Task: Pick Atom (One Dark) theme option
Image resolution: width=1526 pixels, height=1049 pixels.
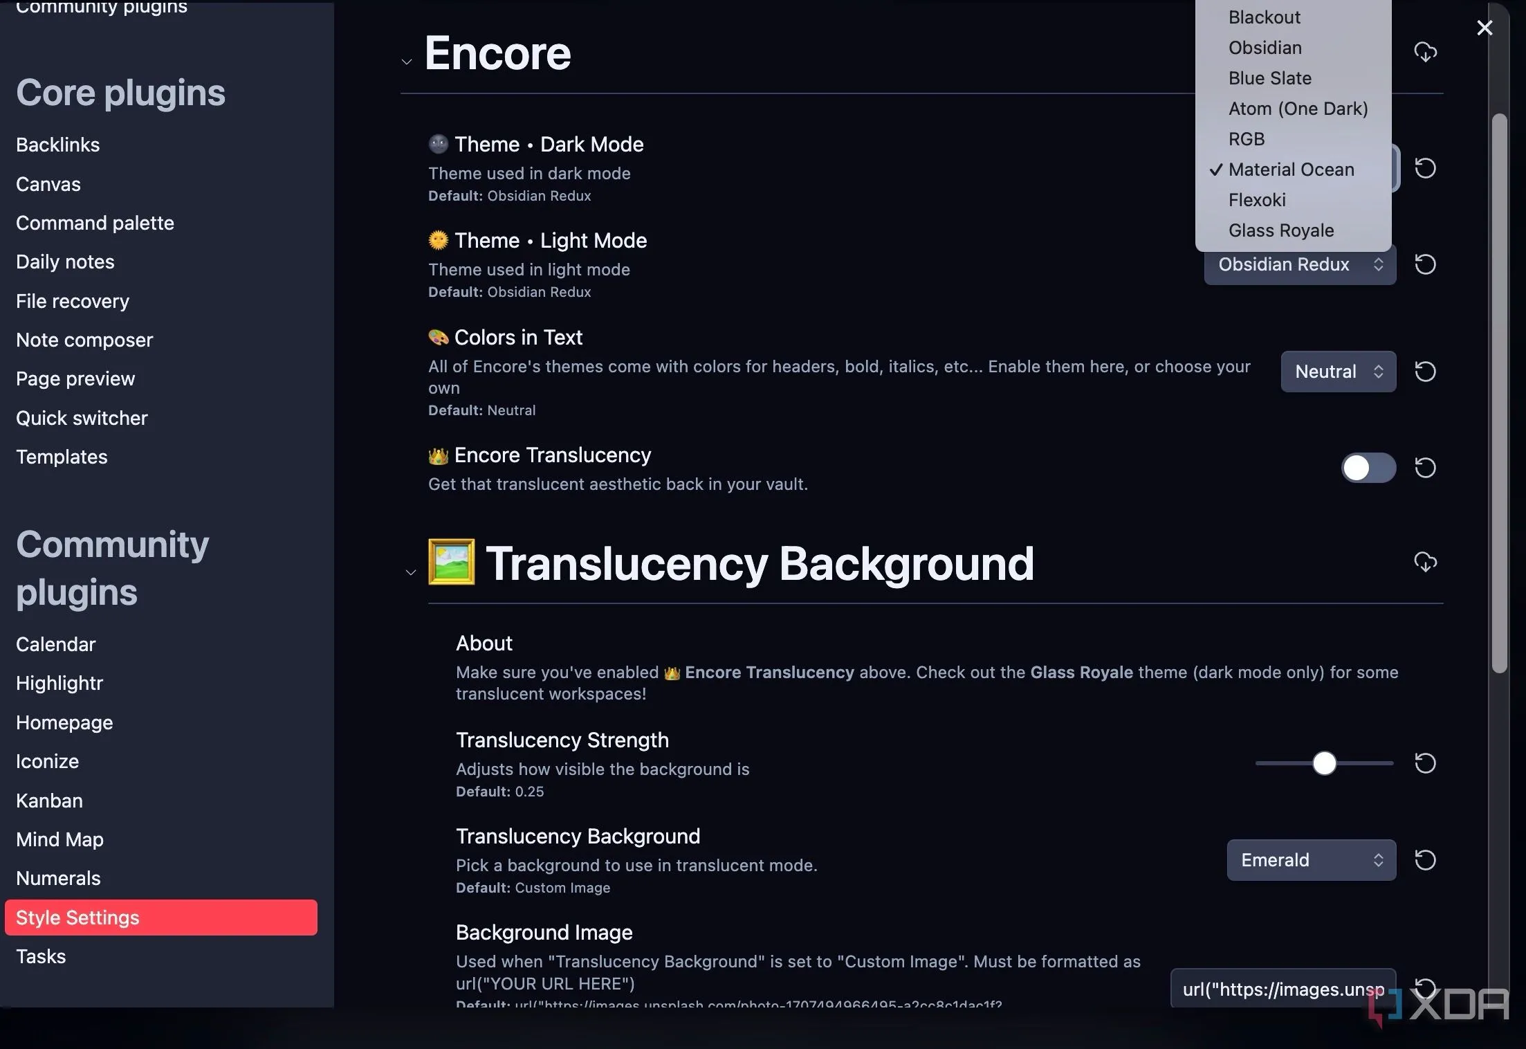Action: click(x=1297, y=109)
